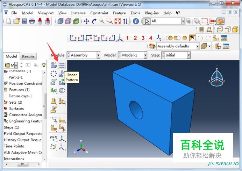This screenshot has width=242, height=171.
Task: Click the Merge/Cut Instances icon
Action: (62, 90)
